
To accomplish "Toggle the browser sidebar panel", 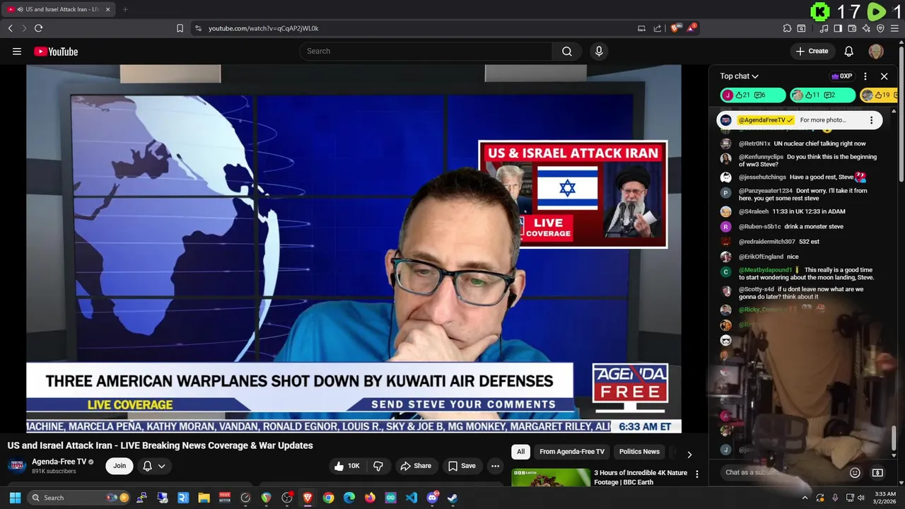I will [x=838, y=28].
